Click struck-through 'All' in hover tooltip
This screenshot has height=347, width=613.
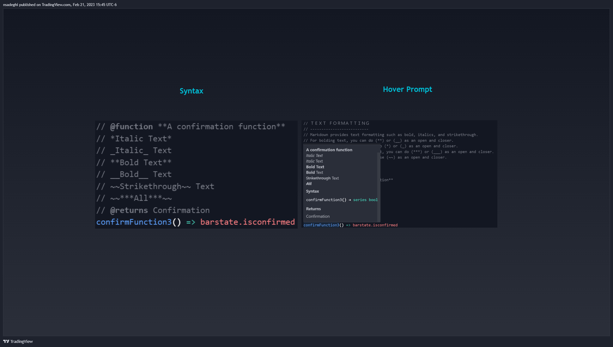309,184
